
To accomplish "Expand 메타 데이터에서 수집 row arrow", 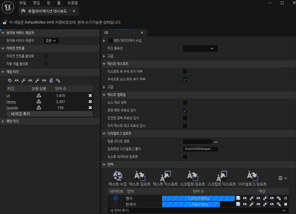I will [104, 41].
